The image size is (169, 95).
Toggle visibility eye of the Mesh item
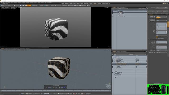(112, 12)
